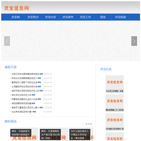Click the badge beside 社会养老保险 article
Viewport: 141px width, 141px height.
click(x=34, y=112)
